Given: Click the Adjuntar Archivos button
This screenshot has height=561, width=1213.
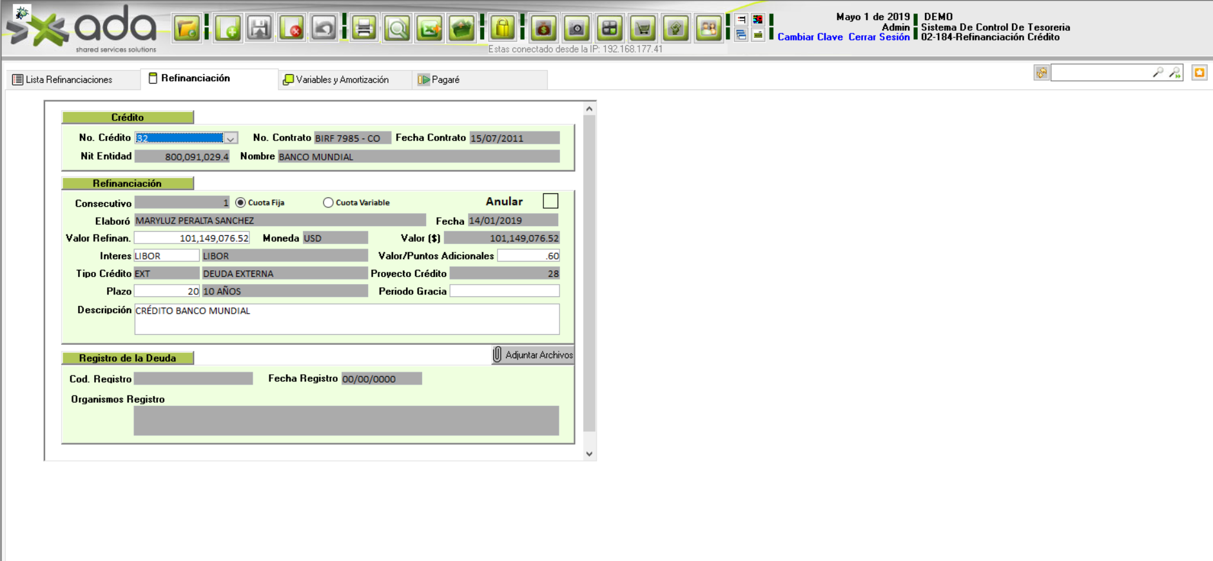Looking at the screenshot, I should (x=533, y=355).
